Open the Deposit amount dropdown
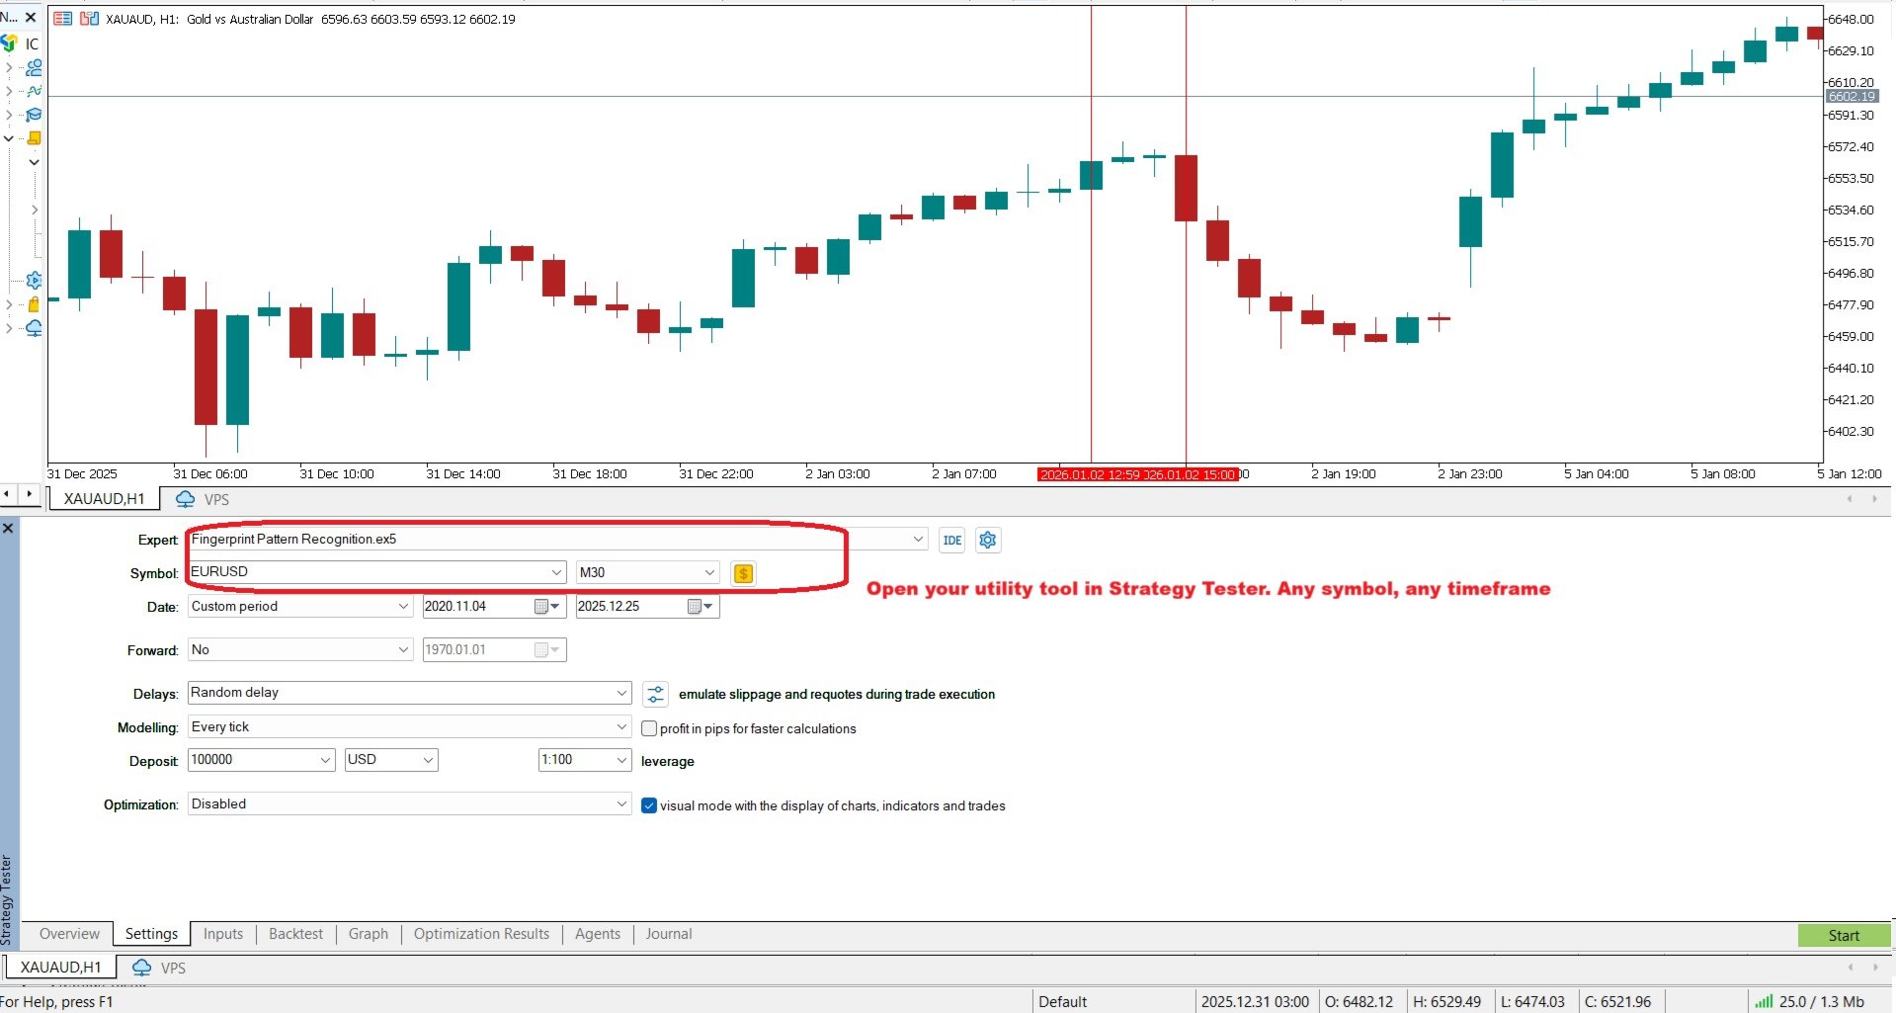Image resolution: width=1896 pixels, height=1013 pixels. [x=262, y=760]
